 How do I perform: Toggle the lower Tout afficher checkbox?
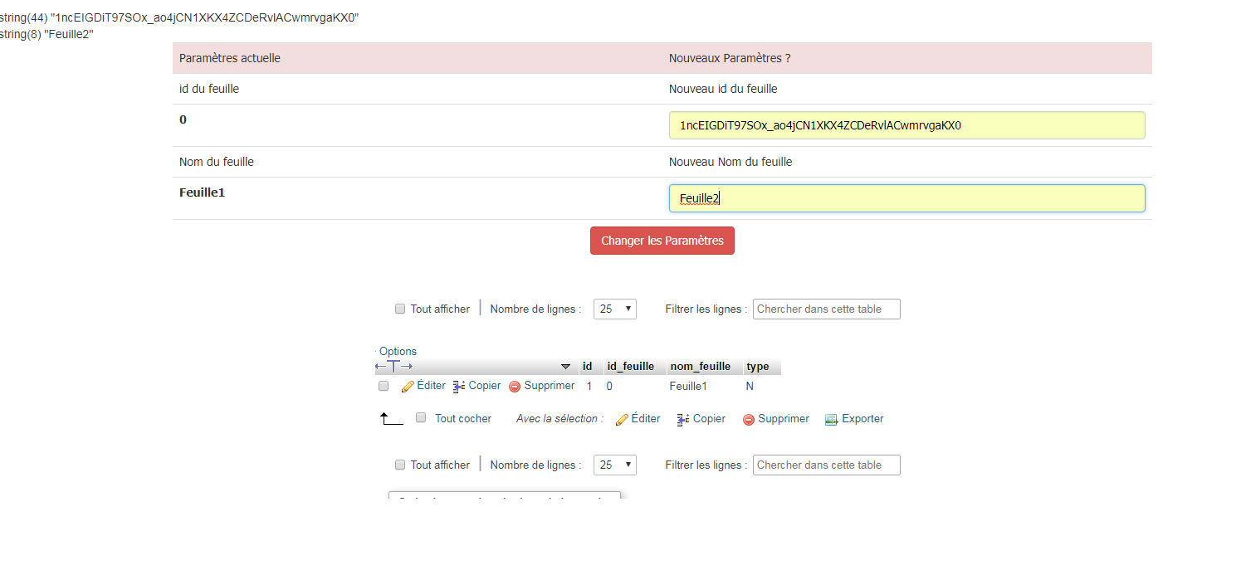coord(400,465)
